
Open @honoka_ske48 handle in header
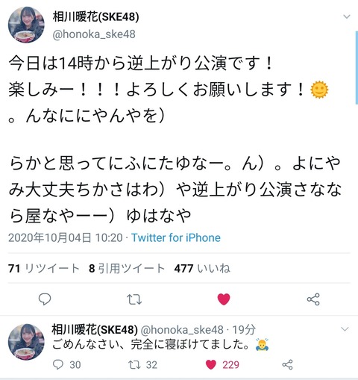coord(94,34)
